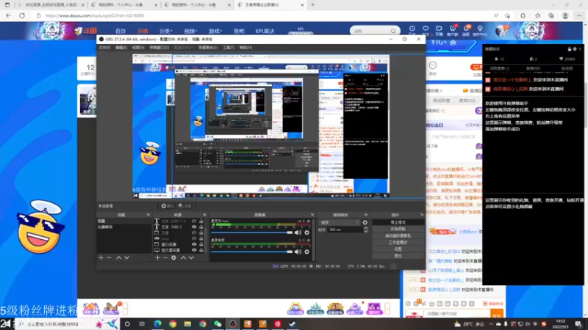Click the source Properties button above docks
Viewport: 588px width, 330px height.
[x=168, y=206]
